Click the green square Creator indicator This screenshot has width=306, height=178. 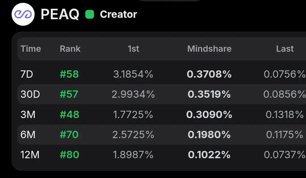90,14
